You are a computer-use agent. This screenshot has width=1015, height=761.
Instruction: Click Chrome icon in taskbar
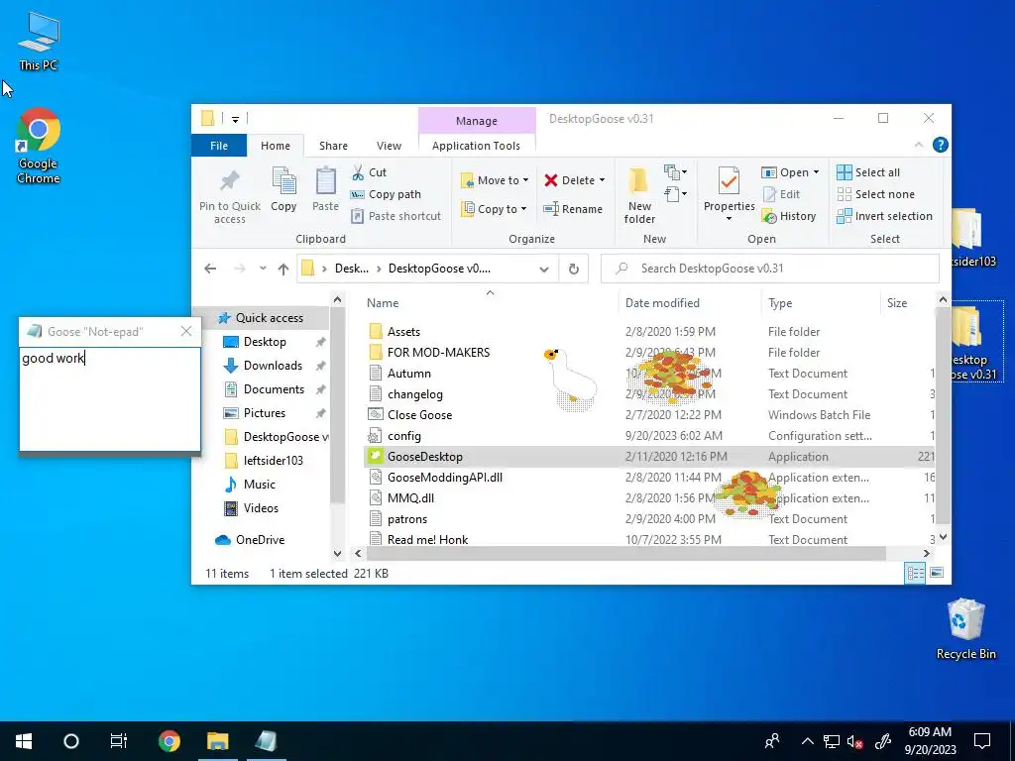coord(169,741)
